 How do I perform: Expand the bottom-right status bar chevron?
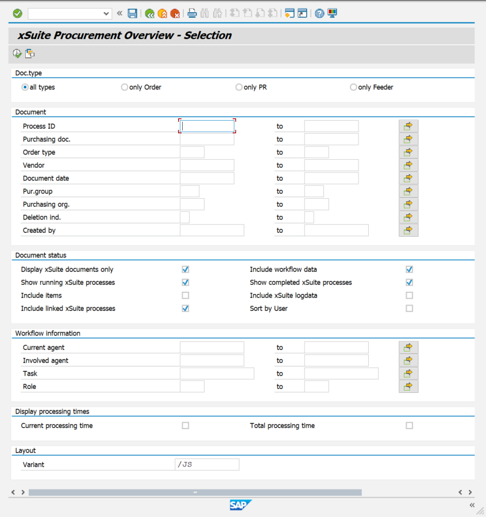tap(472, 506)
